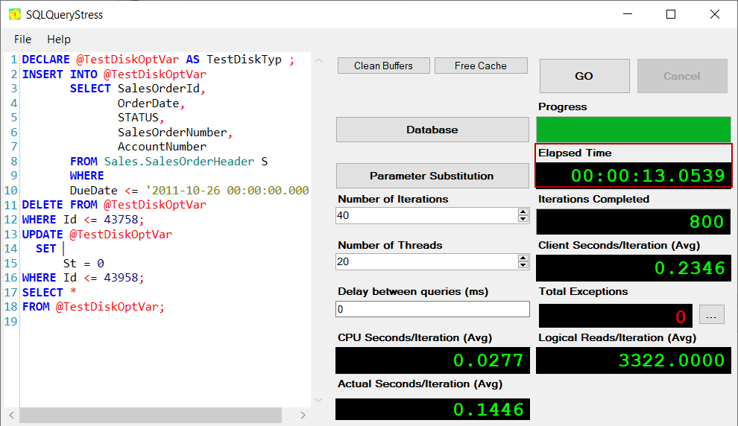The image size is (738, 426).
Task: Click the Number of Threads field
Action: point(426,262)
